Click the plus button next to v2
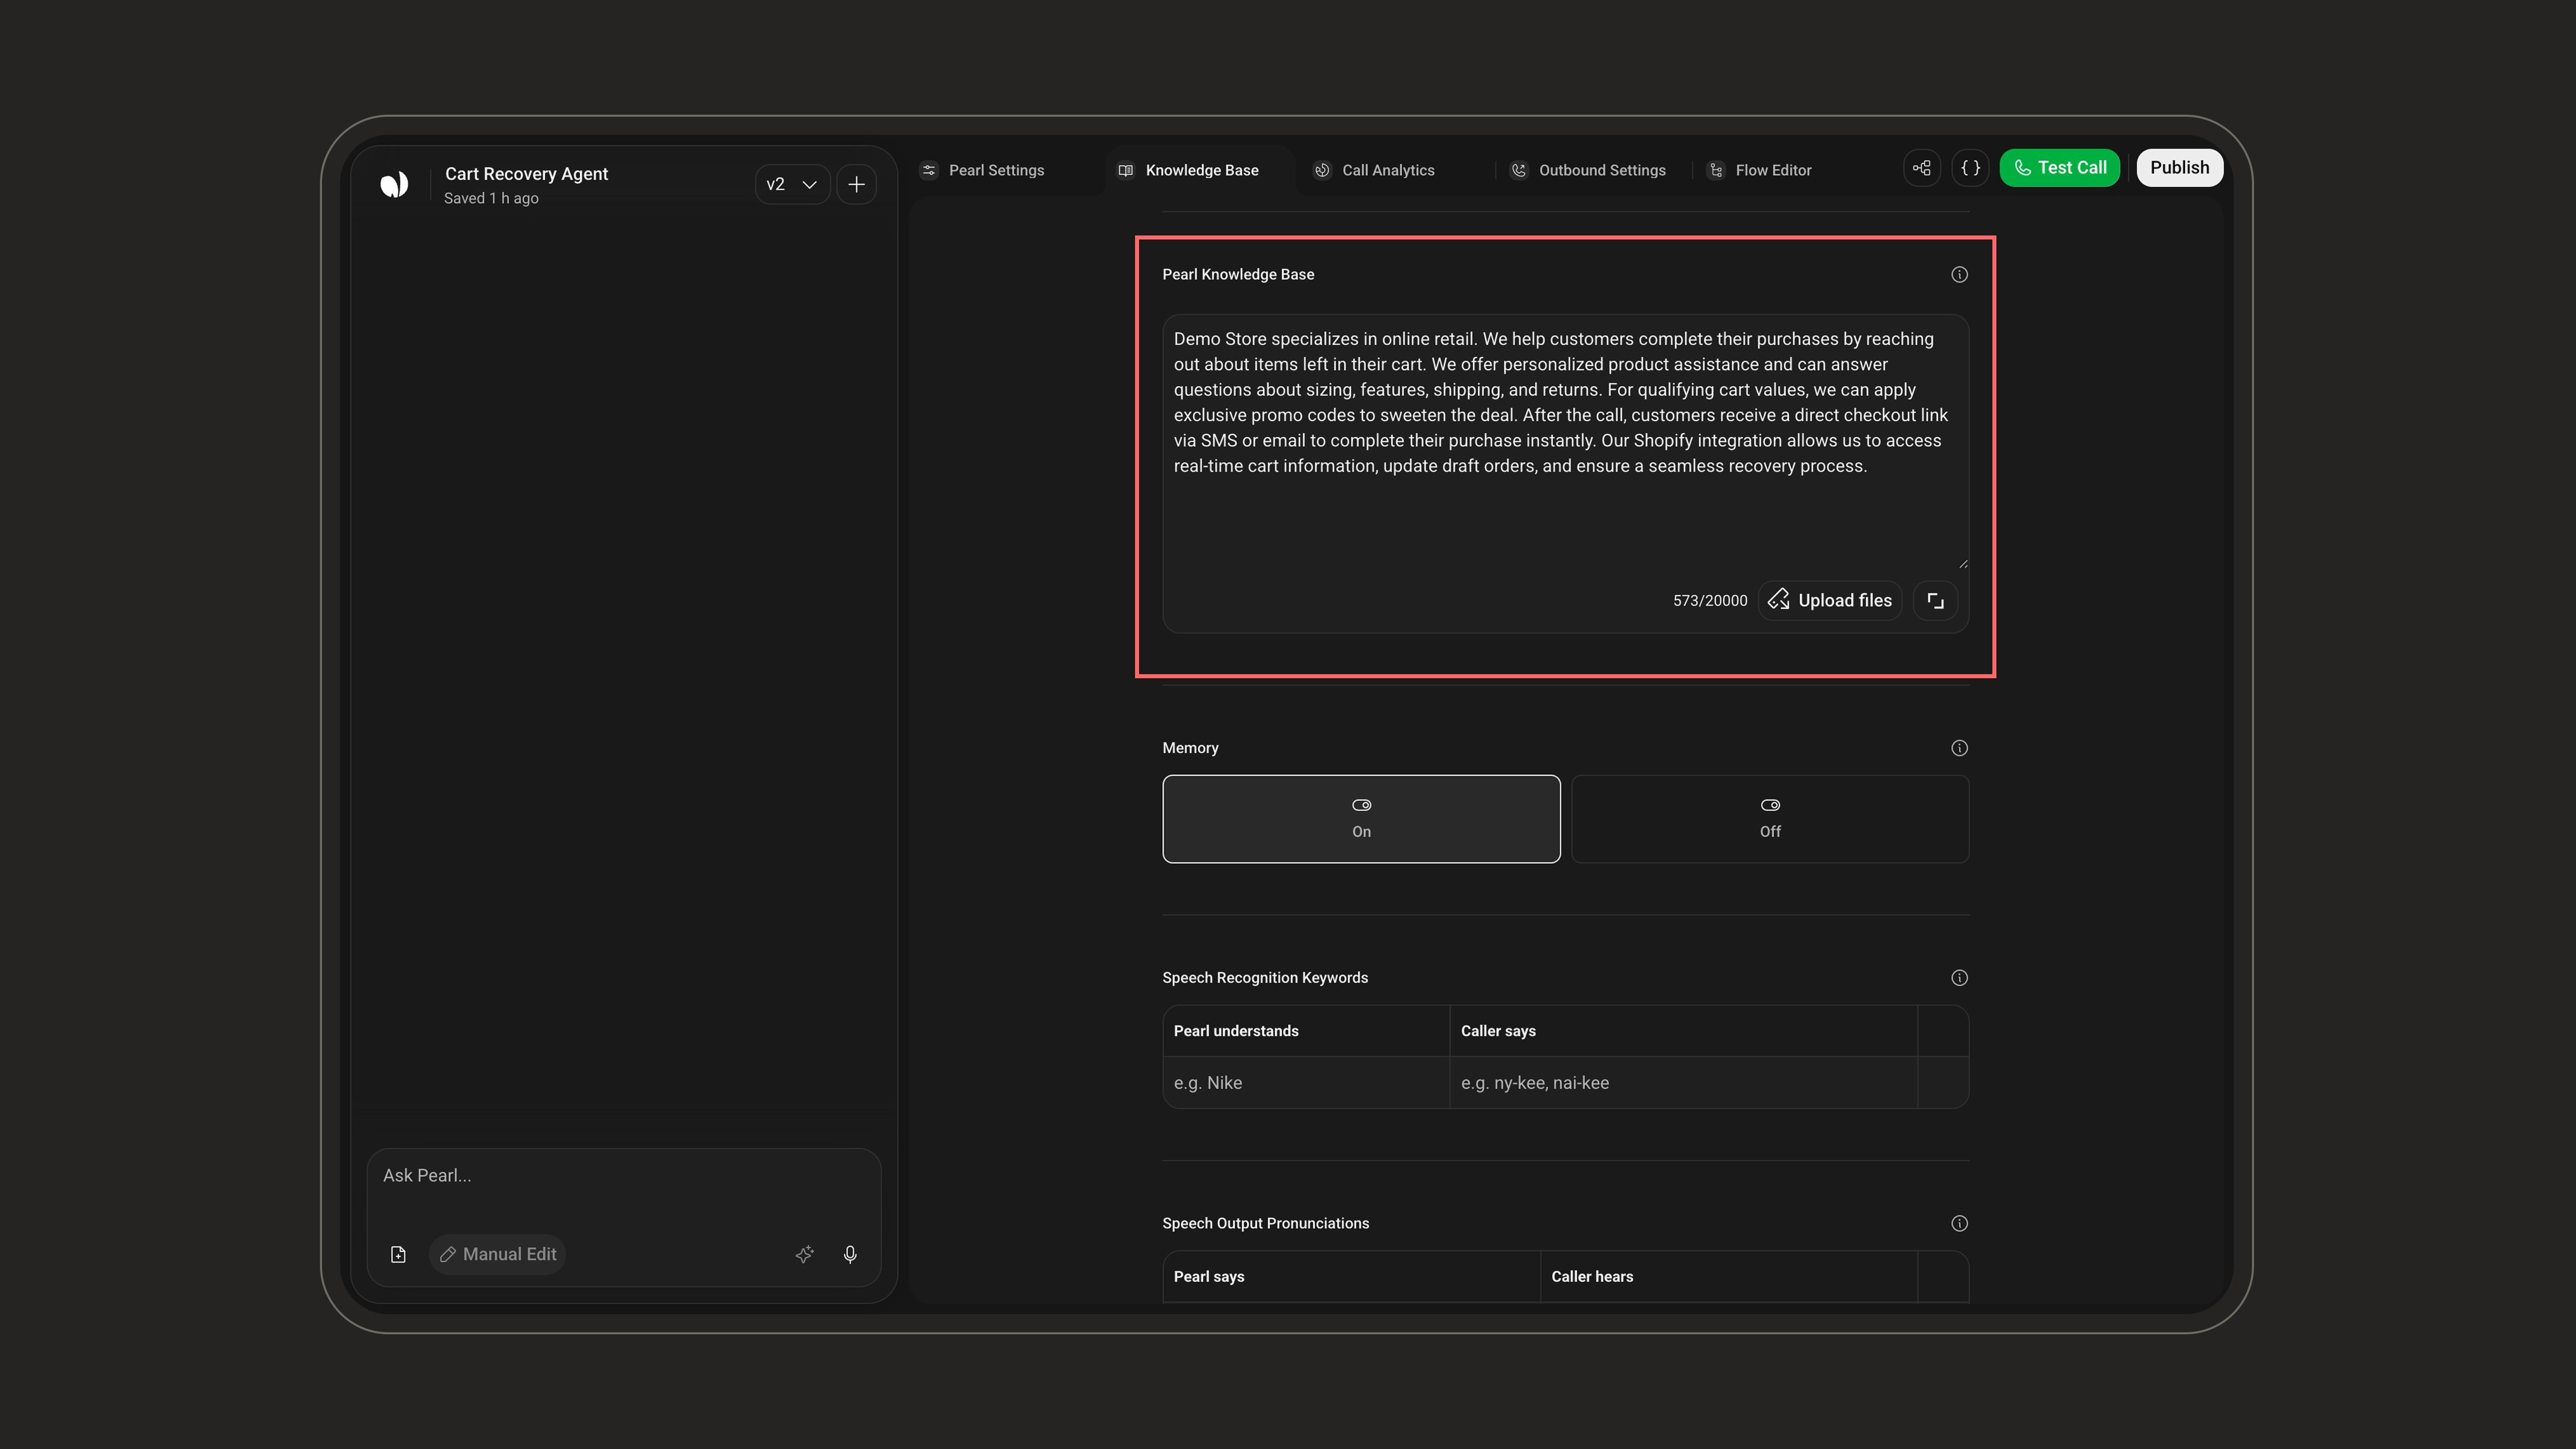2576x1449 pixels. tap(857, 184)
